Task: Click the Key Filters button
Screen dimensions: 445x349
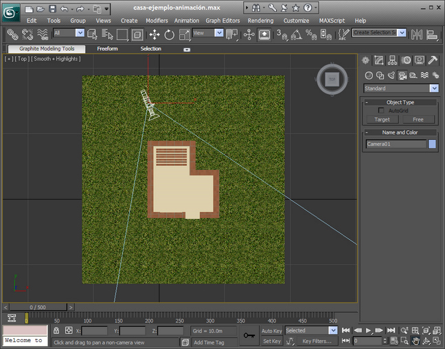Action: click(317, 341)
